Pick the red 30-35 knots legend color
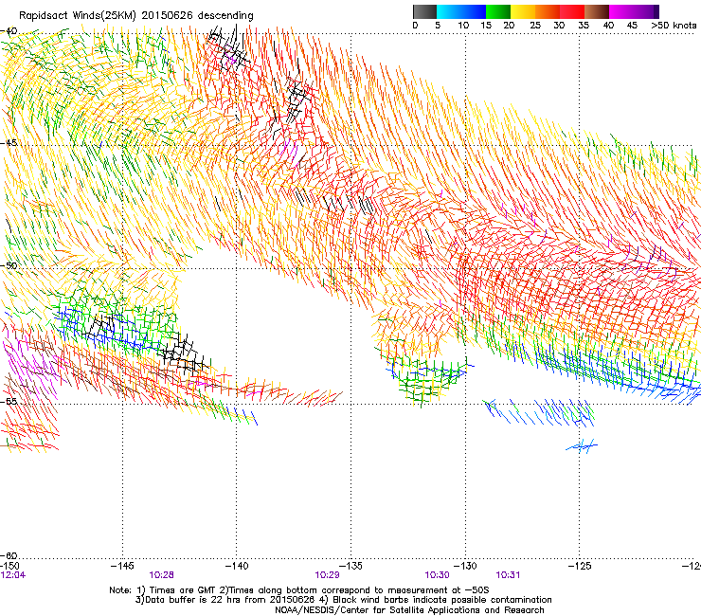 (x=572, y=11)
